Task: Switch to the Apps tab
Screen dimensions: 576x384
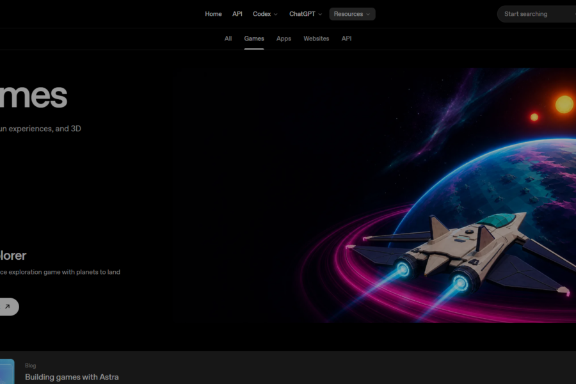Action: pos(284,38)
